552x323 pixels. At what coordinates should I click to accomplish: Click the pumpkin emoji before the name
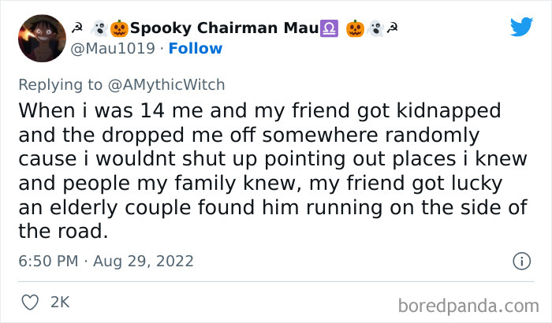pos(118,28)
